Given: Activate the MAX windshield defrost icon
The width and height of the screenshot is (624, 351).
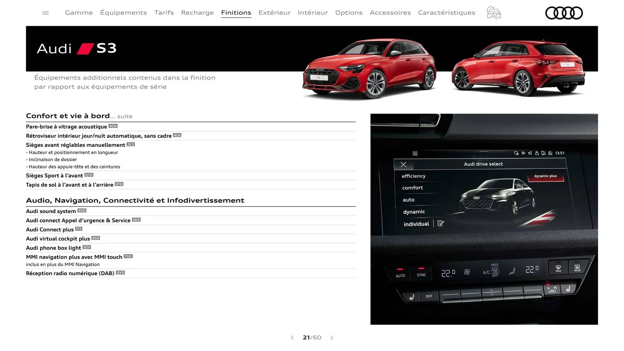Looking at the screenshot, I should click(x=558, y=267).
